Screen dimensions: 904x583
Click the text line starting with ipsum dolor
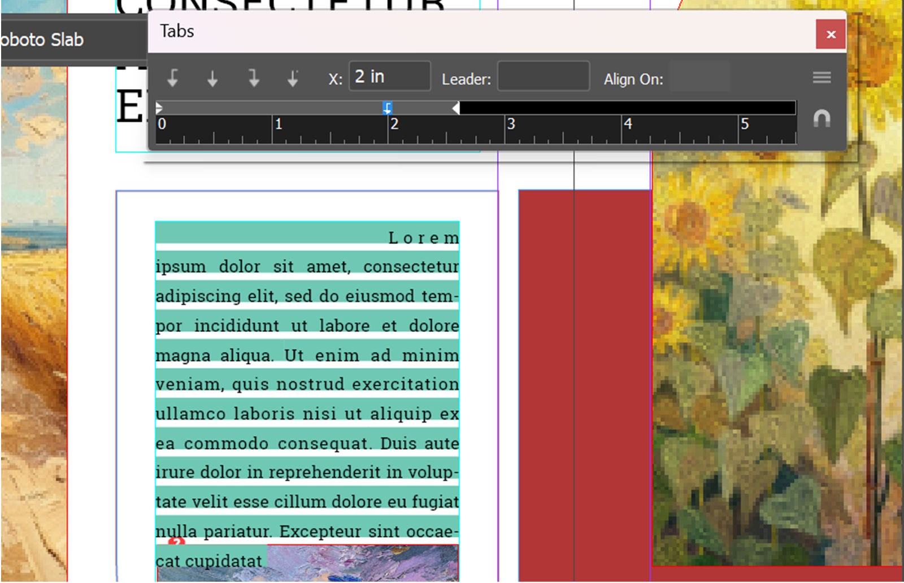click(x=307, y=266)
